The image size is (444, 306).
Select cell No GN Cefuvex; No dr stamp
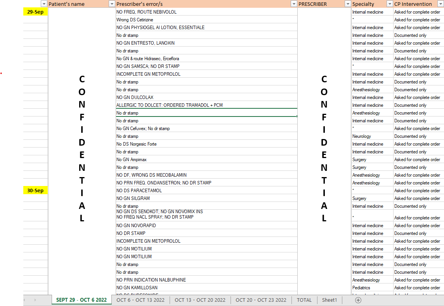206,129
